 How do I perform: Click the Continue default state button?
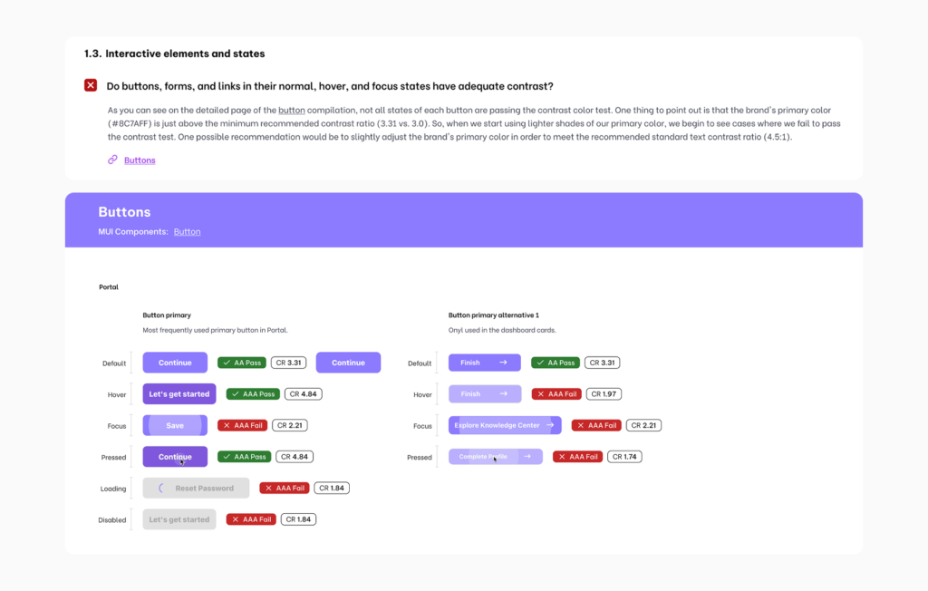175,362
